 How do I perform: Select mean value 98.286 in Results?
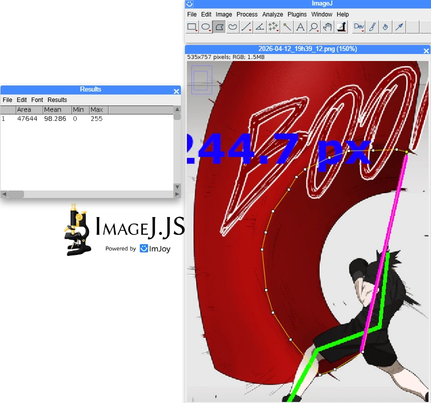pos(55,118)
